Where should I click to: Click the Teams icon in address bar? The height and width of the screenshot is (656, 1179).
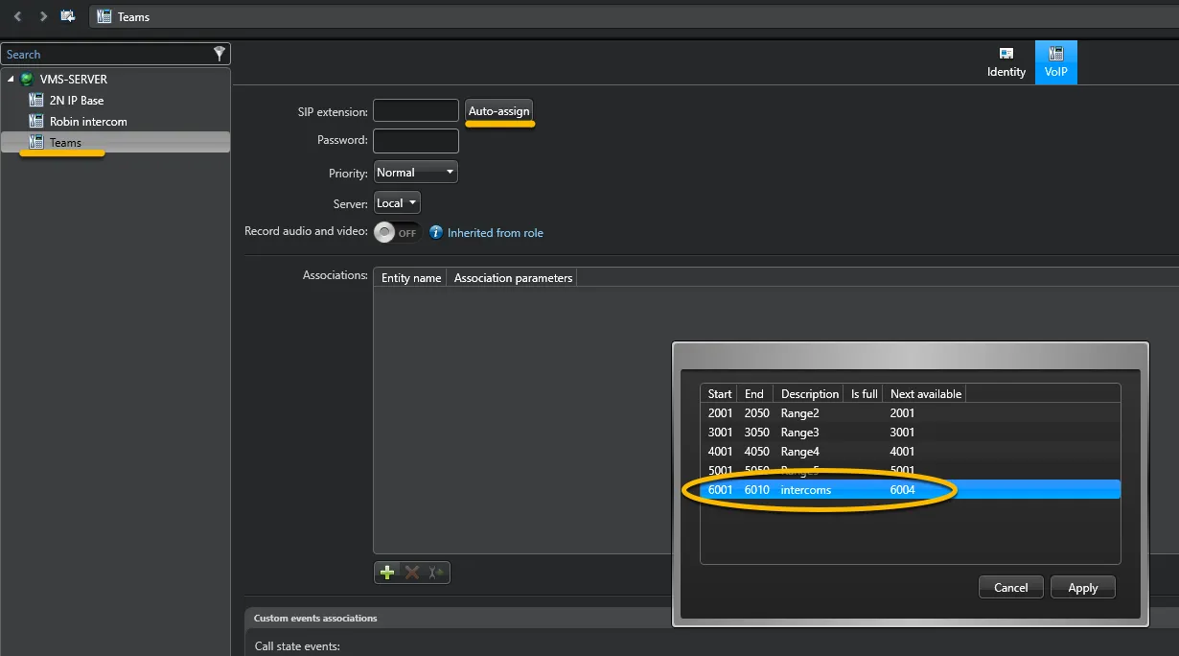(x=104, y=16)
